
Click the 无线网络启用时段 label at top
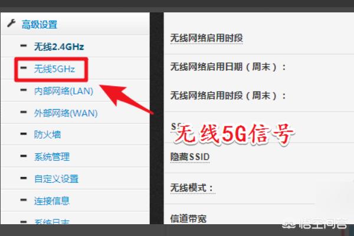pyautogui.click(x=206, y=38)
